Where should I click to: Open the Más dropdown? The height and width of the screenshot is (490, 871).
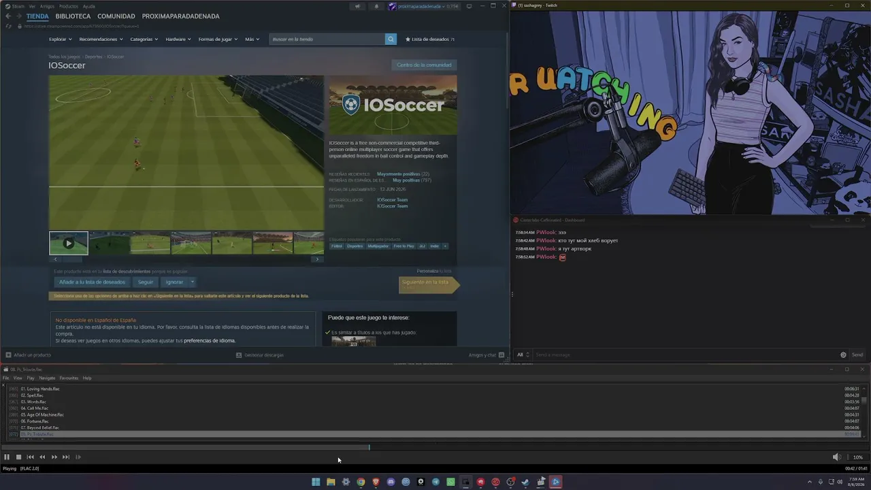point(252,39)
